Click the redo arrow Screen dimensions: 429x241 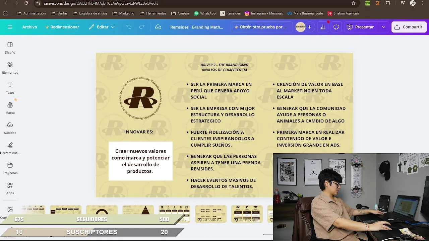(142, 27)
